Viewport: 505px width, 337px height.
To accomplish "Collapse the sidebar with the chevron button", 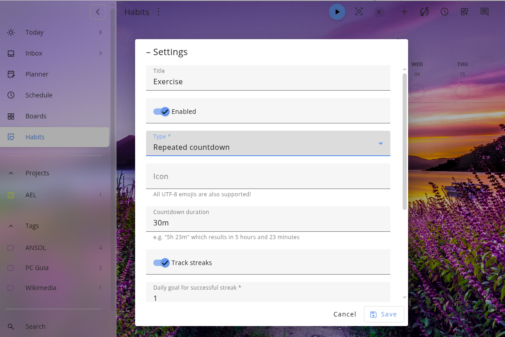I will pos(98,12).
